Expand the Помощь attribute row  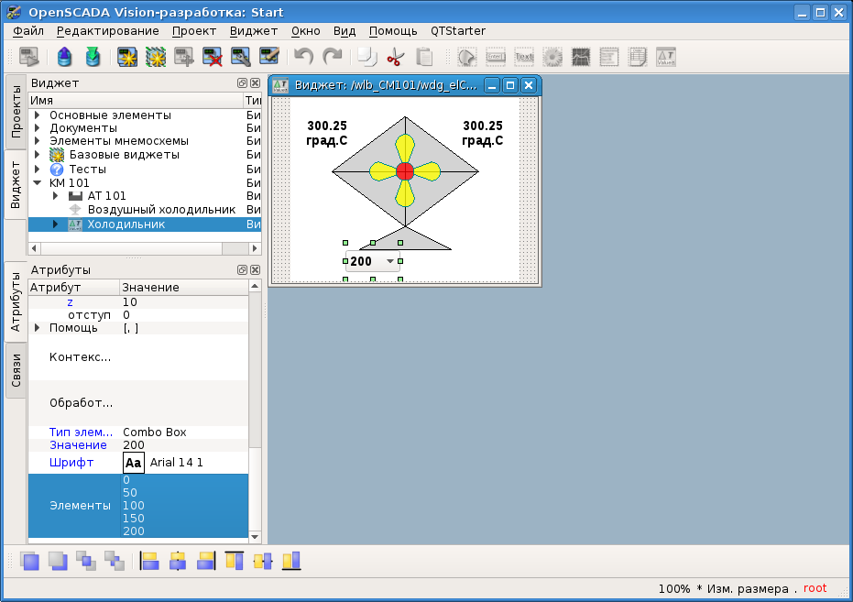click(x=37, y=328)
